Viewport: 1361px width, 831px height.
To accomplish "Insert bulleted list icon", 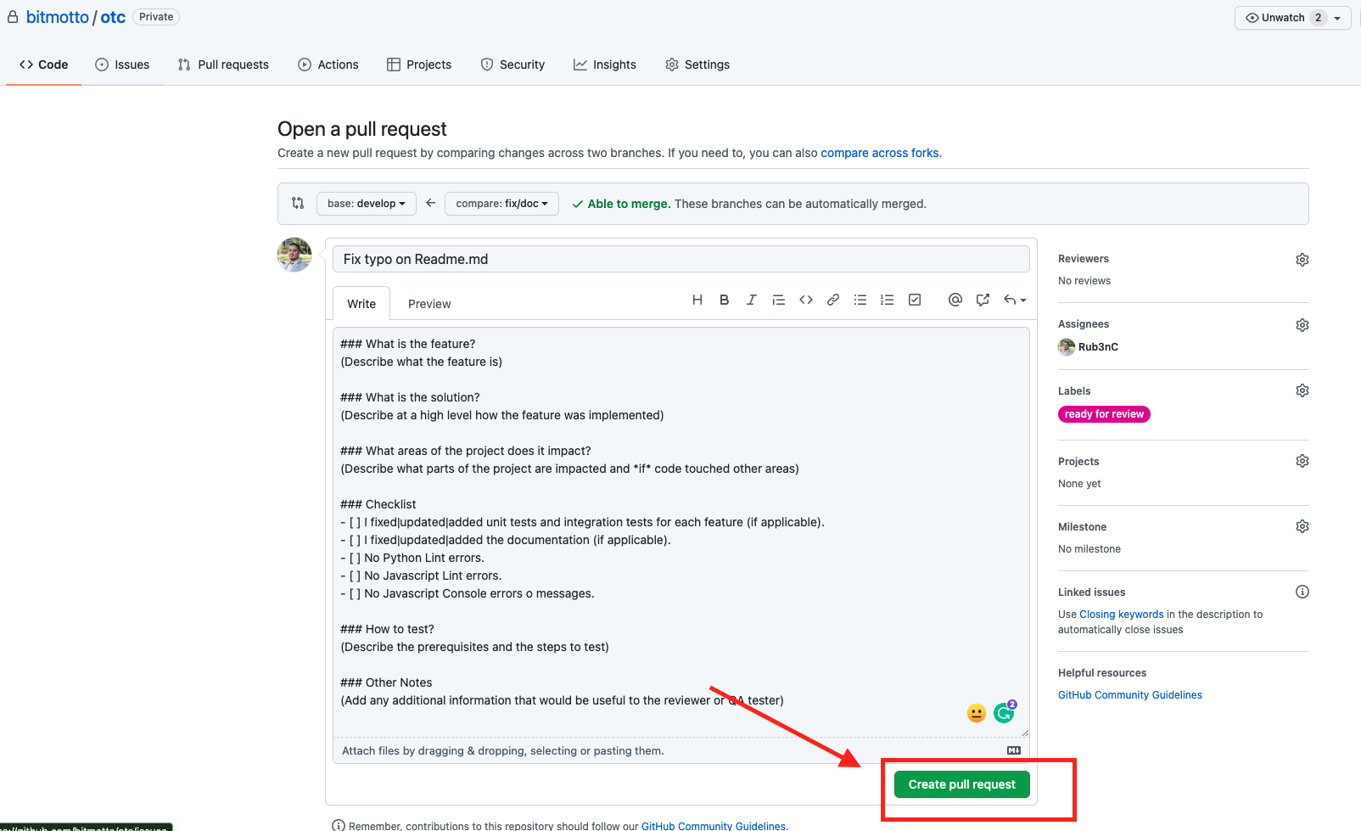I will pos(860,300).
